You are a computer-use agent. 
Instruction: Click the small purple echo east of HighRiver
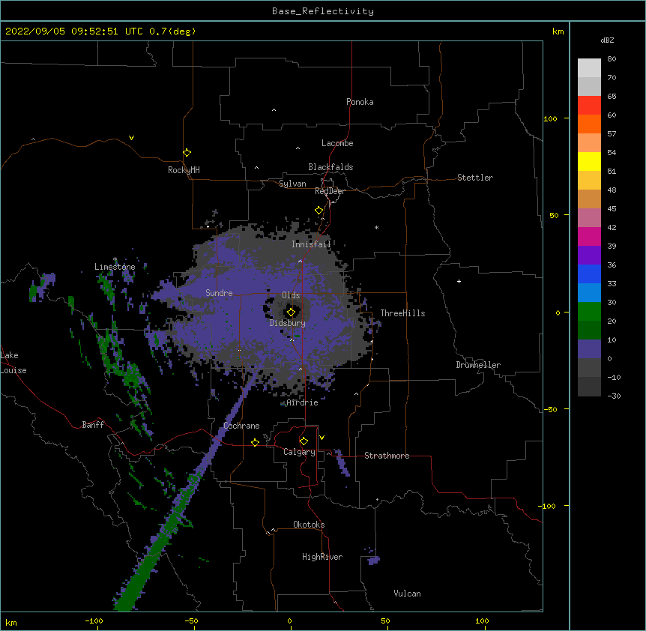point(373,560)
